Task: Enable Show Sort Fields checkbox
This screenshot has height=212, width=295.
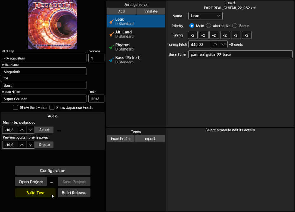Action: pyautogui.click(x=16, y=108)
